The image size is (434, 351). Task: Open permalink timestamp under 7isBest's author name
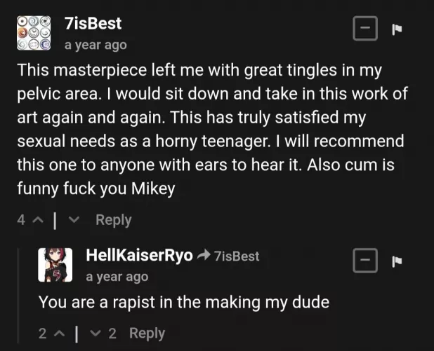[x=96, y=45]
